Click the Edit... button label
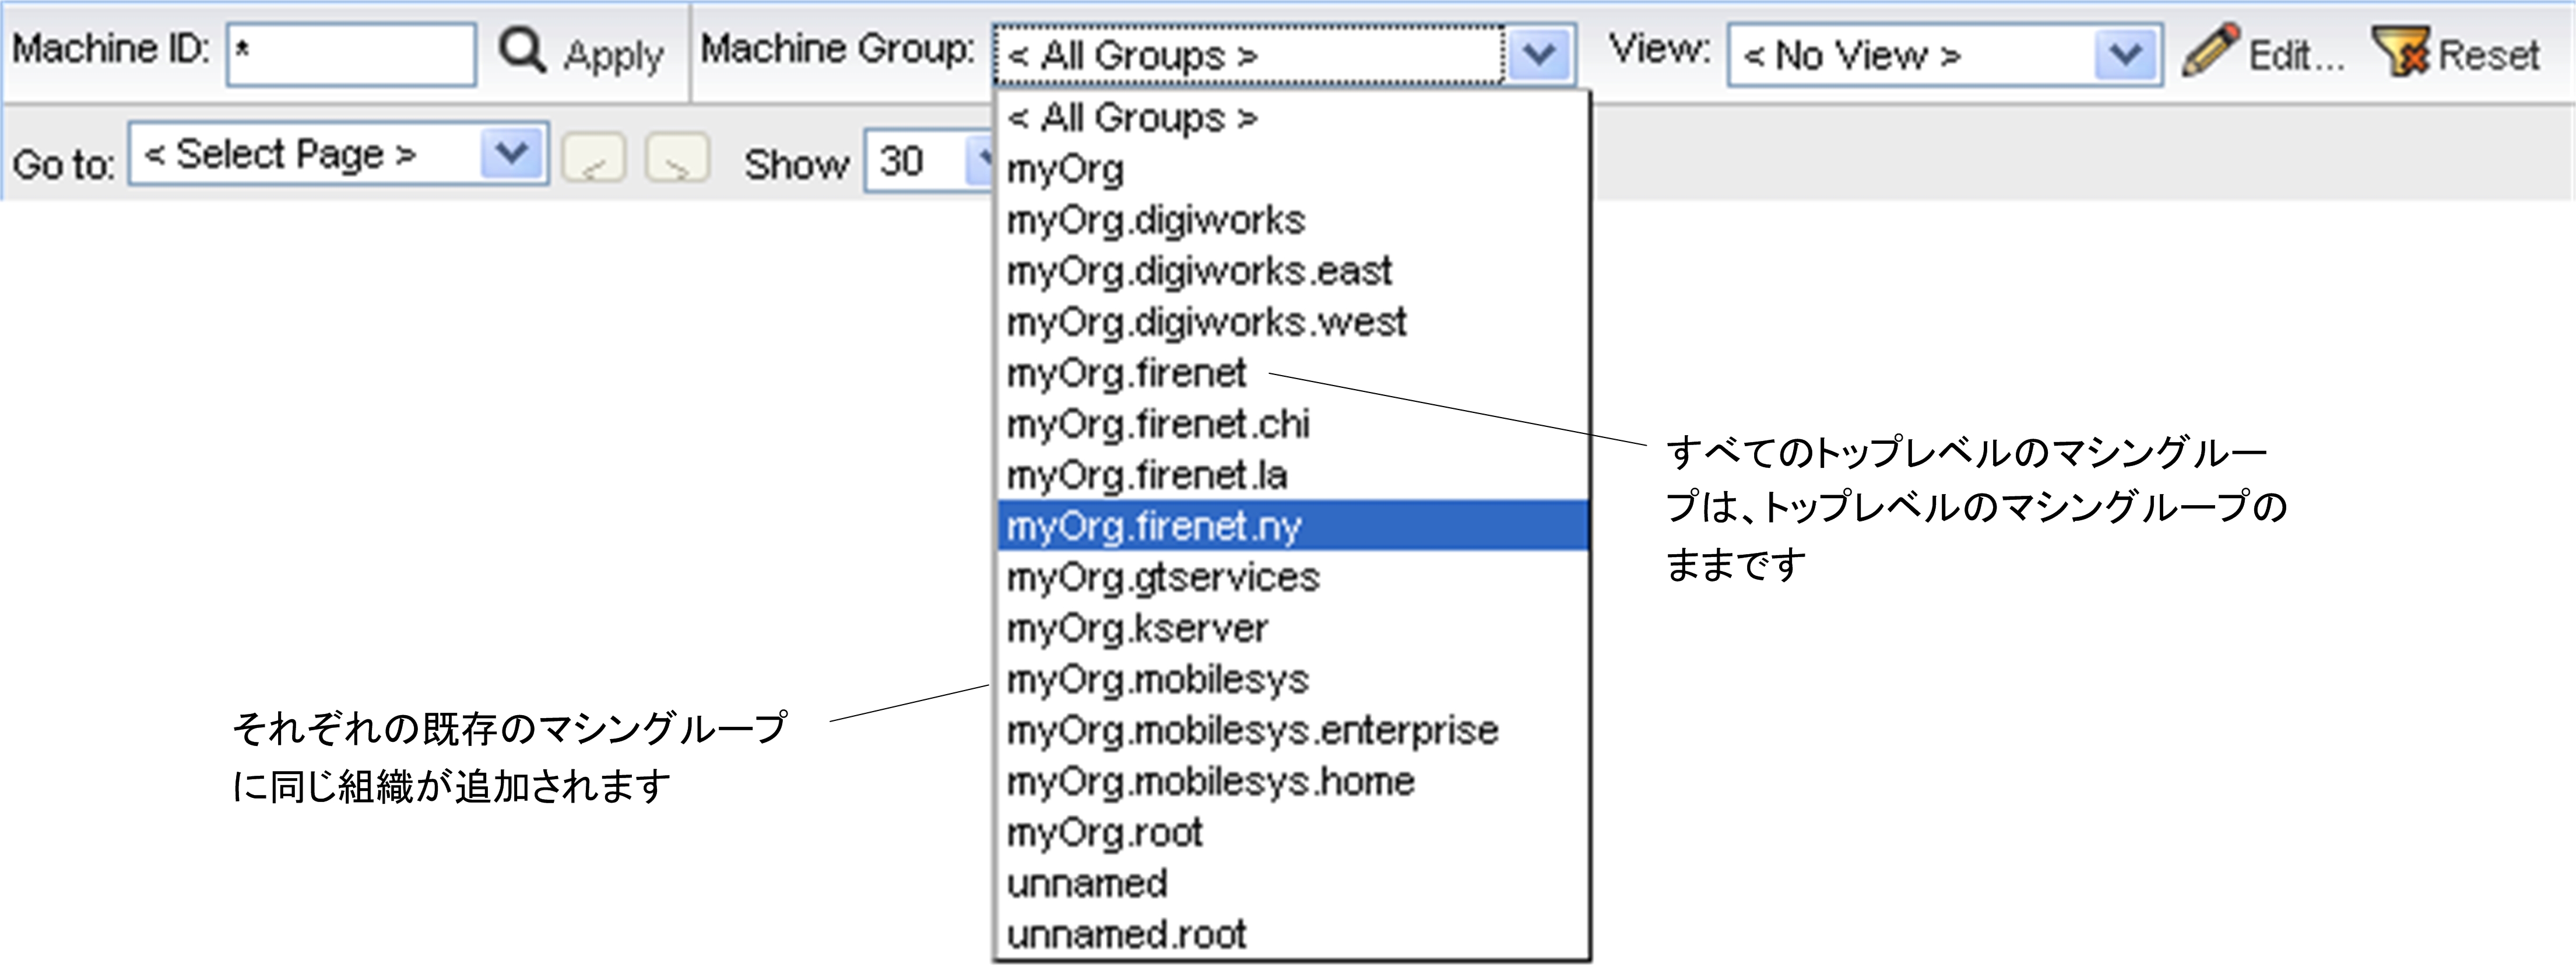The width and height of the screenshot is (2576, 970). pos(2296,56)
